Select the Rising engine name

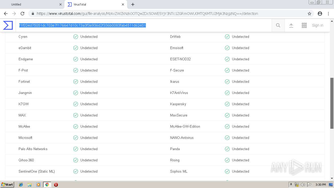point(175,160)
